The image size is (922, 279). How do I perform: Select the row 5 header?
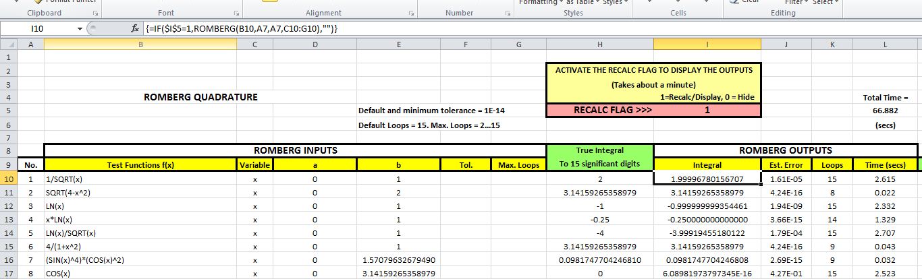pos(8,111)
